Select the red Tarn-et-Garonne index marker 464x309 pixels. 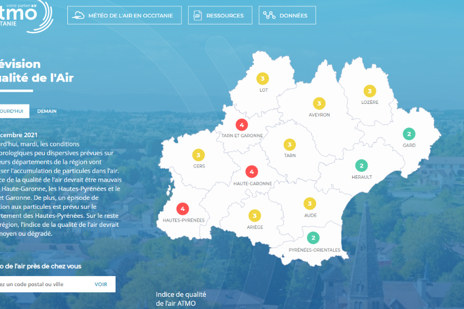coord(242,125)
